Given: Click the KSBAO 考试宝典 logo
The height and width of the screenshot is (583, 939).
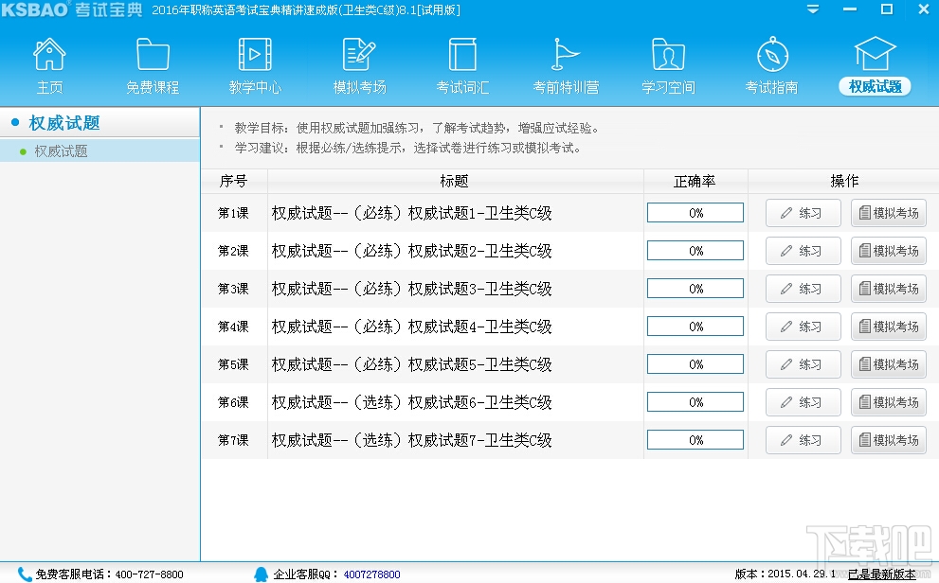Looking at the screenshot, I should [x=72, y=9].
